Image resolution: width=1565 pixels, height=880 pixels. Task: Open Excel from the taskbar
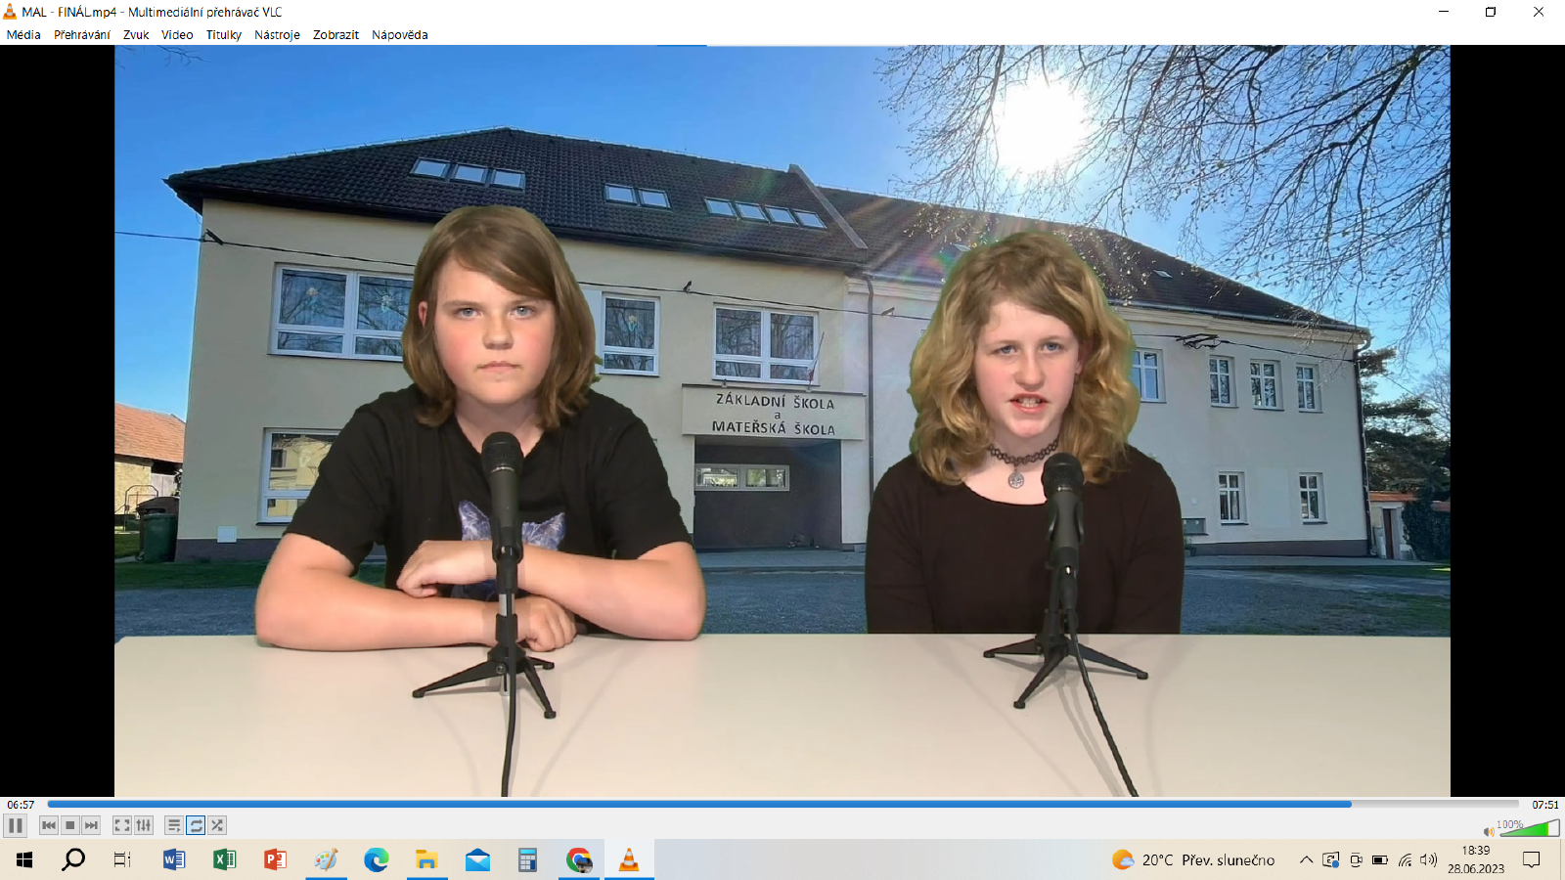pos(225,860)
